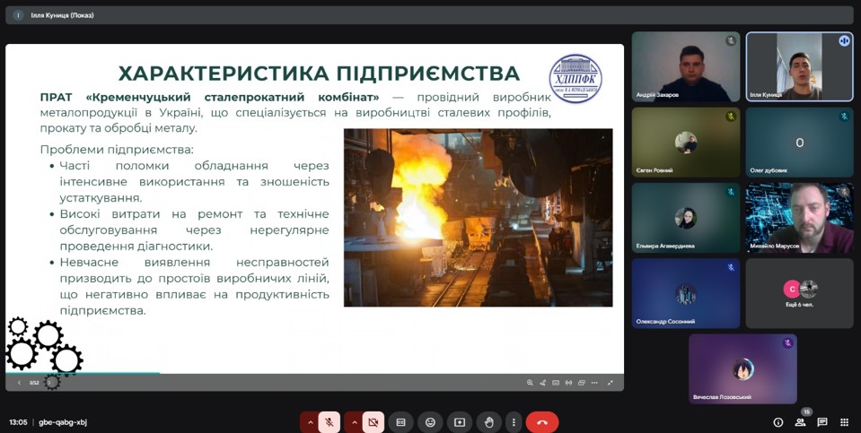This screenshot has height=433, width=861.
Task: Select Олександр Сосонний participant tile
Action: 686,293
